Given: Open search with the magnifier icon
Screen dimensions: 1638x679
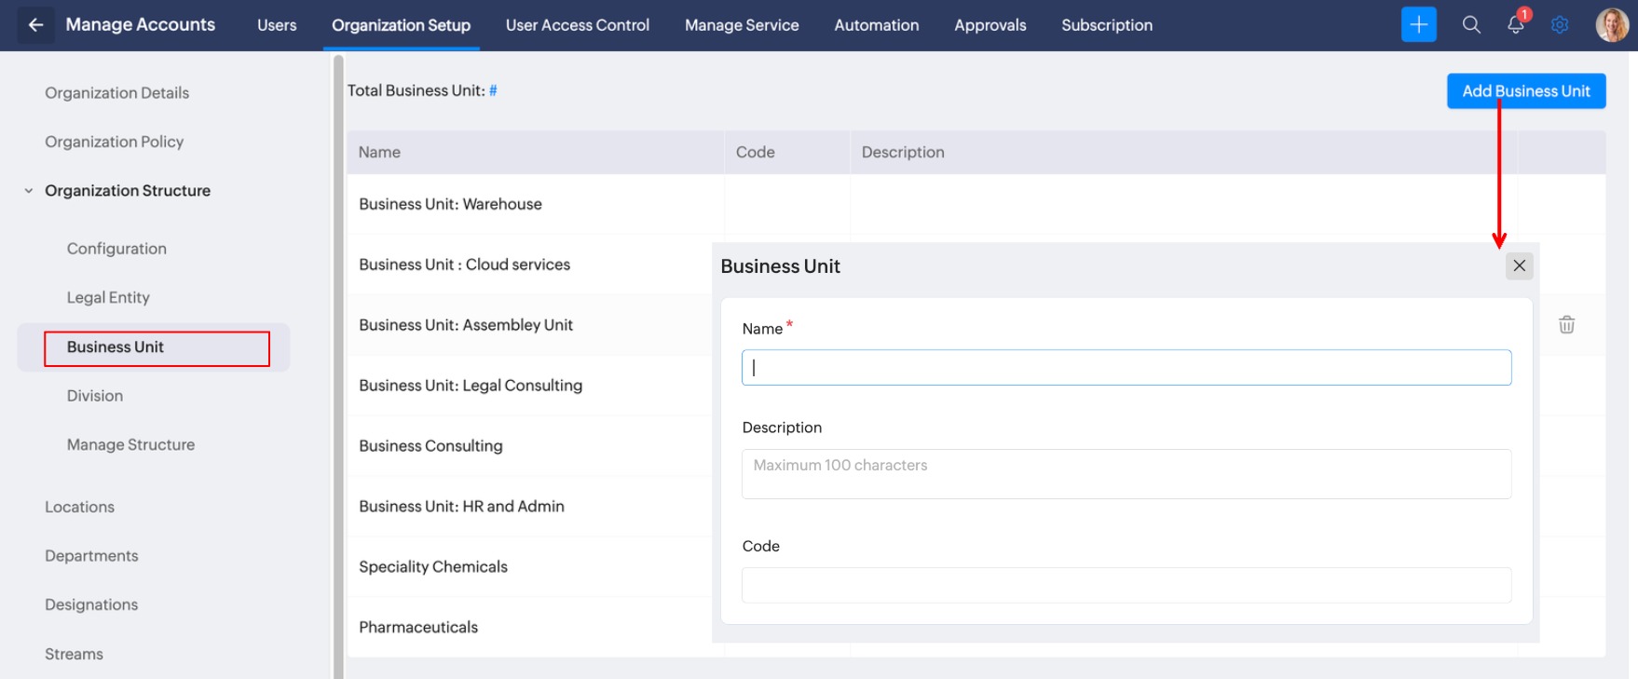Looking at the screenshot, I should [1471, 25].
